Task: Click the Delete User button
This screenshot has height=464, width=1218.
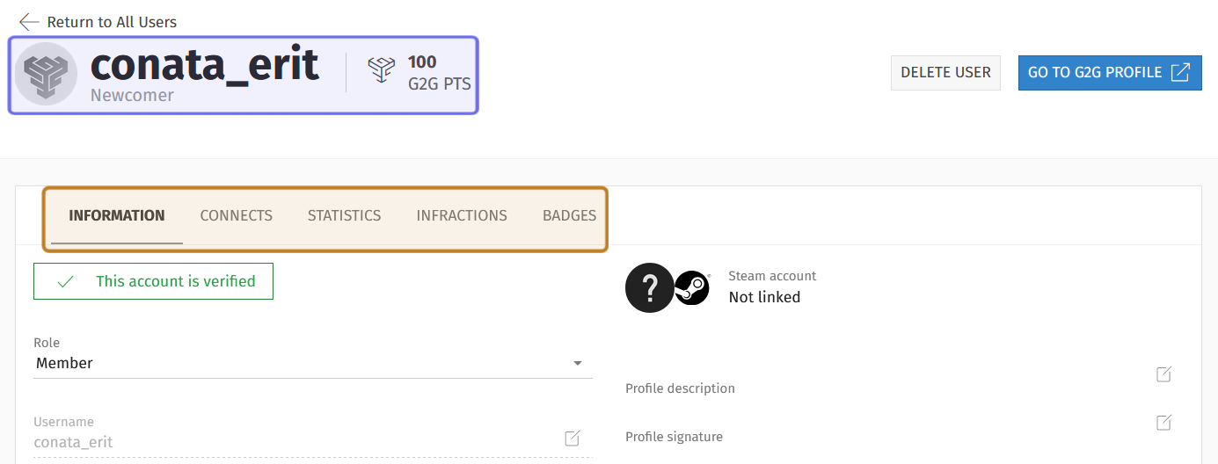Action: point(945,72)
